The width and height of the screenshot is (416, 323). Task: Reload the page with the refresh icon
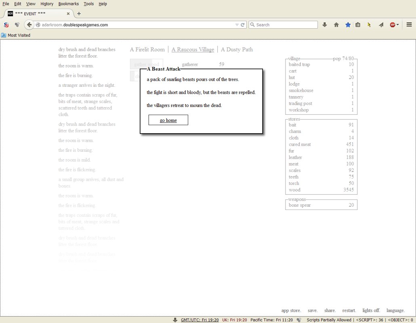243,25
